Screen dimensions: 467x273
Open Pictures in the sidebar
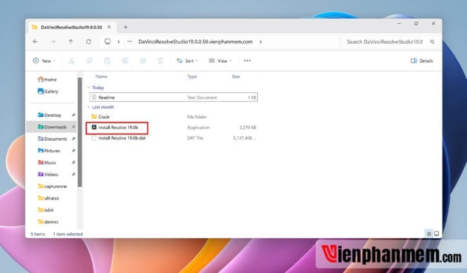(49, 151)
